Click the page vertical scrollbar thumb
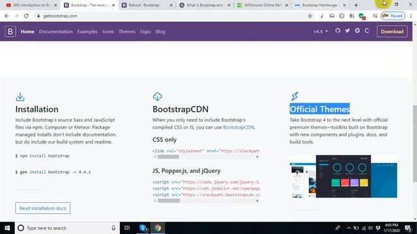This screenshot has height=234, width=417. 414,143
